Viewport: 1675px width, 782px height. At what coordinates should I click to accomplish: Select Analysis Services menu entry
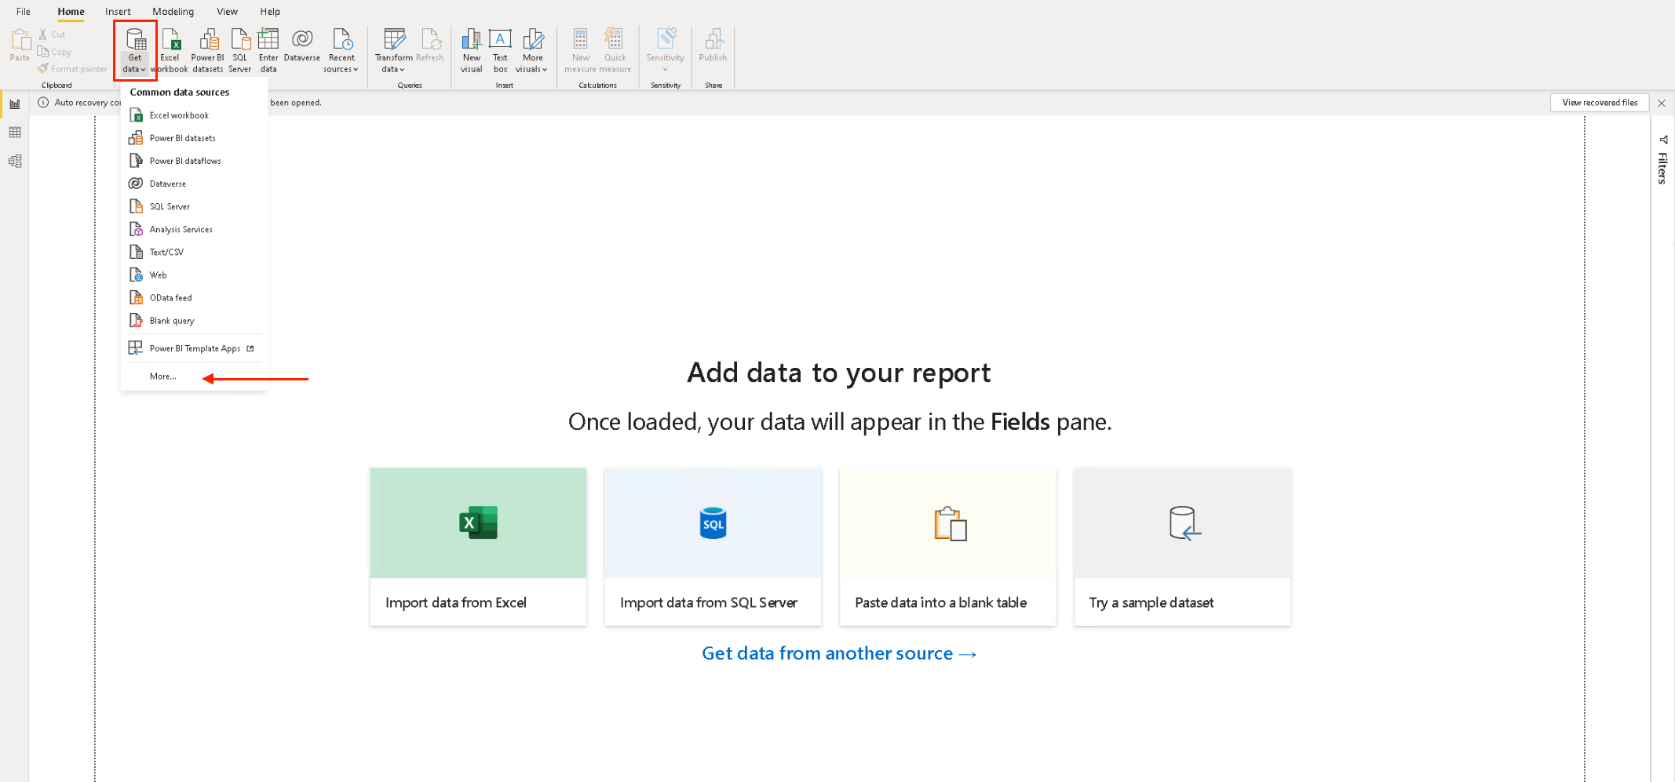click(x=194, y=229)
